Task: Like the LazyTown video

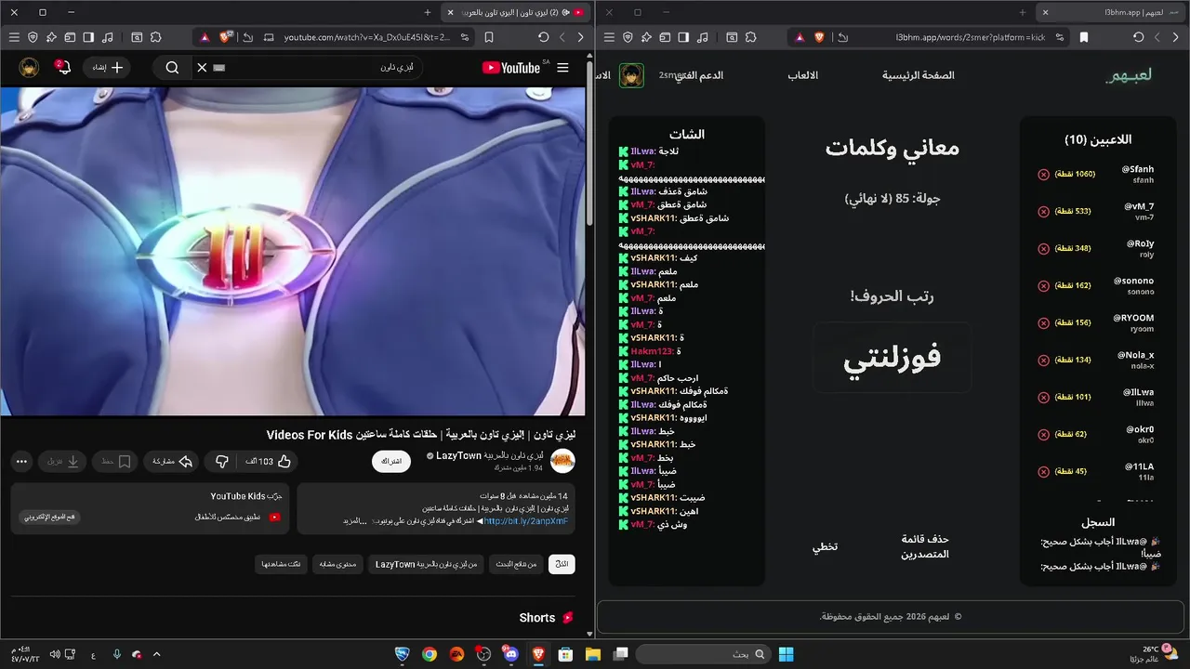Action: point(270,461)
